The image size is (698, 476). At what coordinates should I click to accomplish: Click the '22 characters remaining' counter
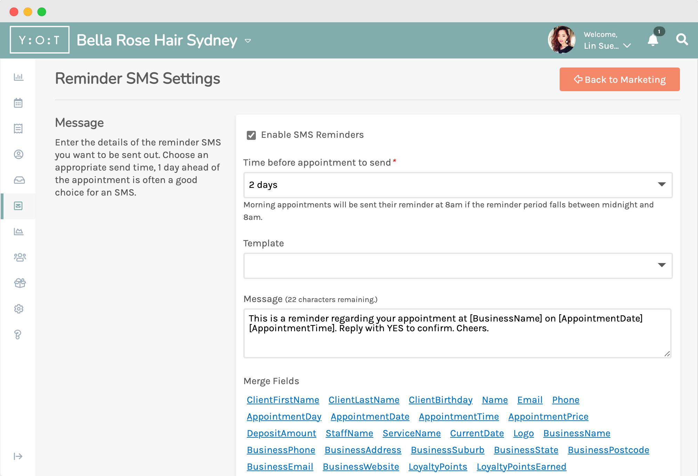(x=331, y=300)
